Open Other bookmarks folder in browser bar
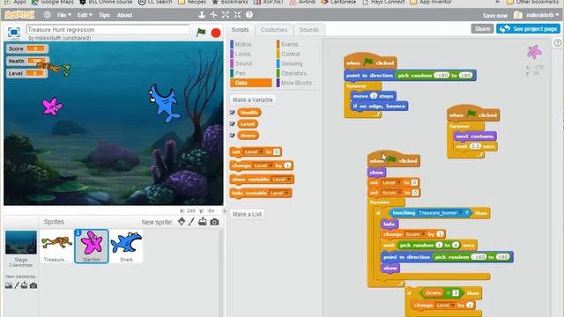 (532, 2)
